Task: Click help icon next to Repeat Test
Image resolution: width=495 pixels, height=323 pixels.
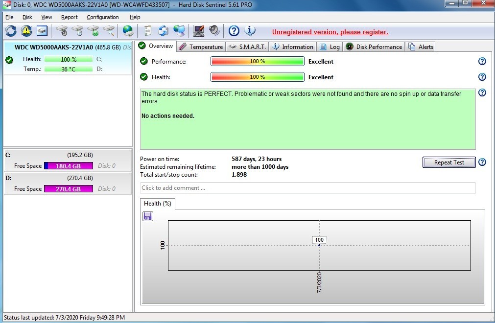Action: (x=482, y=162)
